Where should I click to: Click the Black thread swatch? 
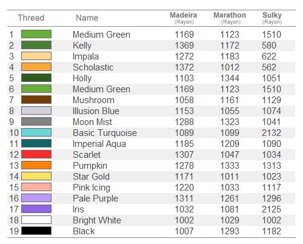(x=36, y=231)
